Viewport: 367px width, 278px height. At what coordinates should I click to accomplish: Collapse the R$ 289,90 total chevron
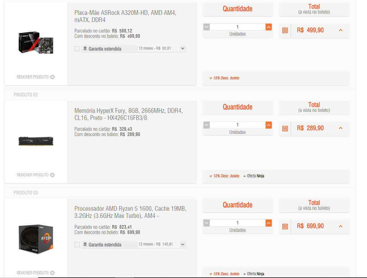click(x=340, y=128)
